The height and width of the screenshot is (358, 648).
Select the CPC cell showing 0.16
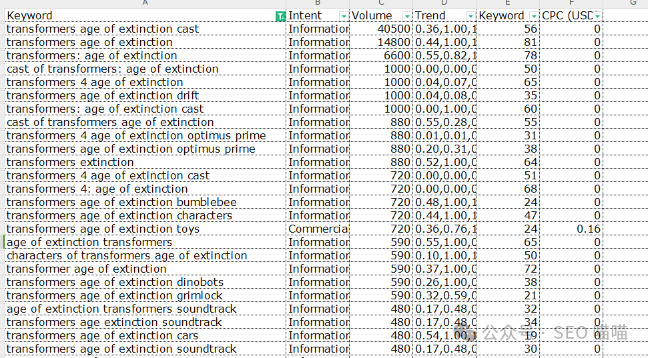pos(571,229)
